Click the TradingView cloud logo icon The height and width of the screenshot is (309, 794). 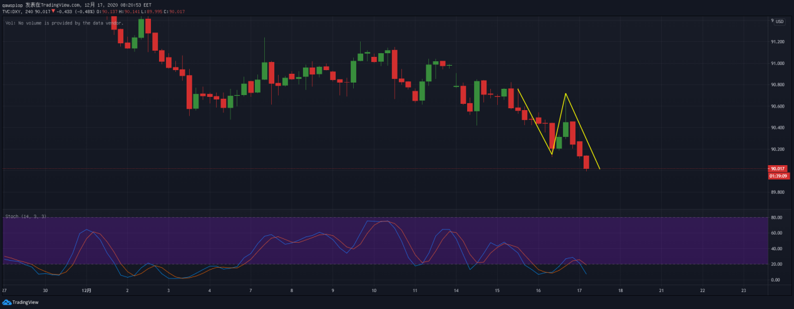coord(7,303)
